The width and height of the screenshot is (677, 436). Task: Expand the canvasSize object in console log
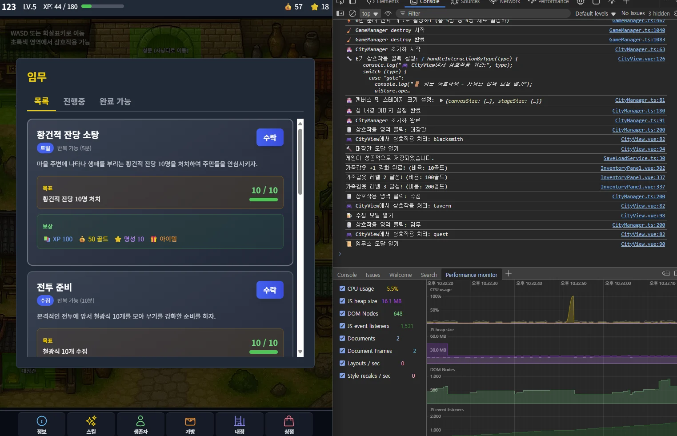pos(441,100)
